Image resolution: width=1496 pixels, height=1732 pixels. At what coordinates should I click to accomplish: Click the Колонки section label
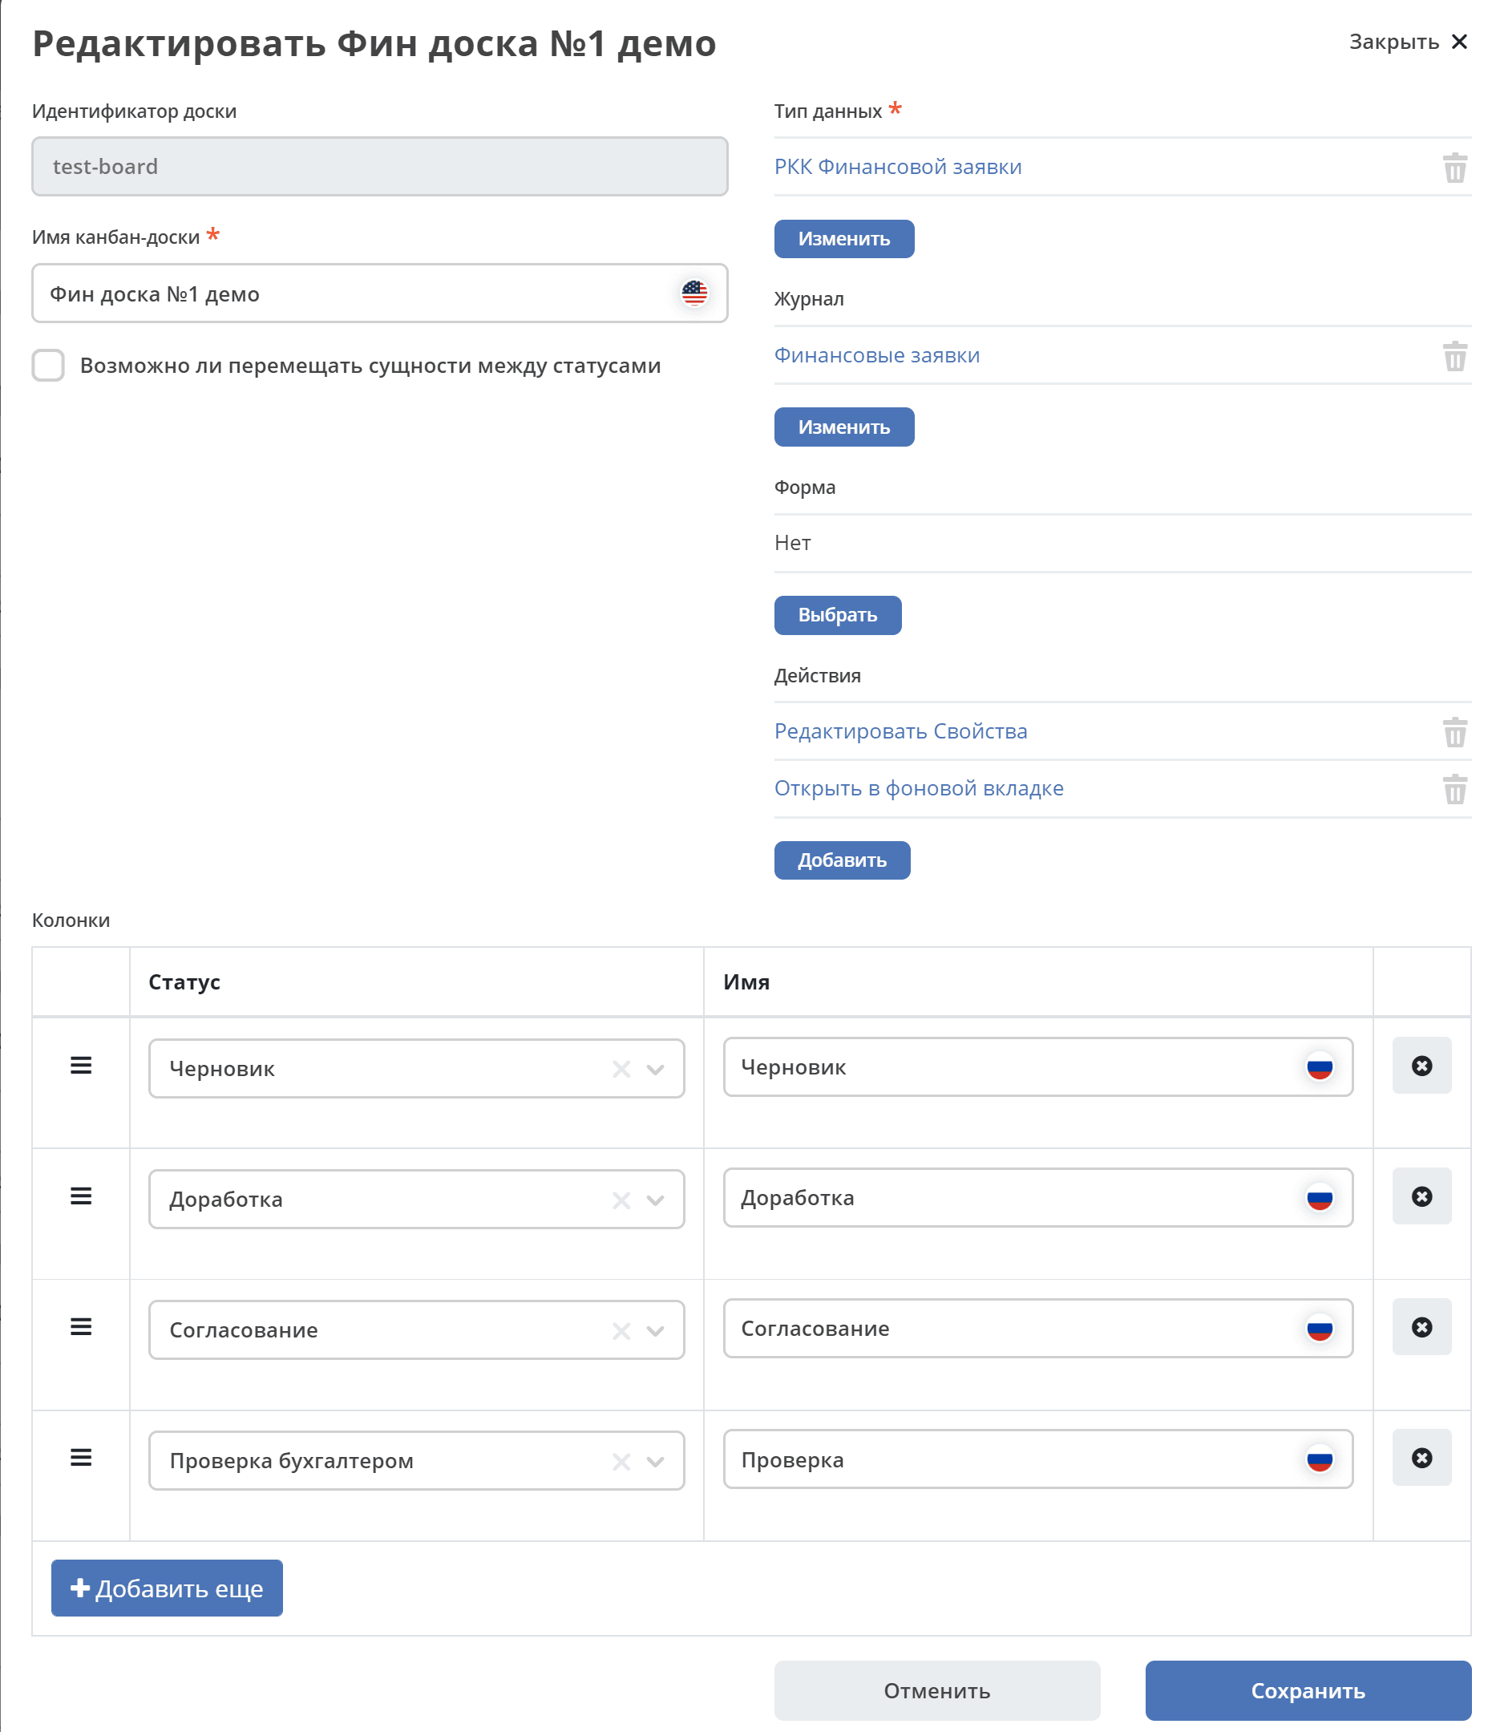click(71, 921)
